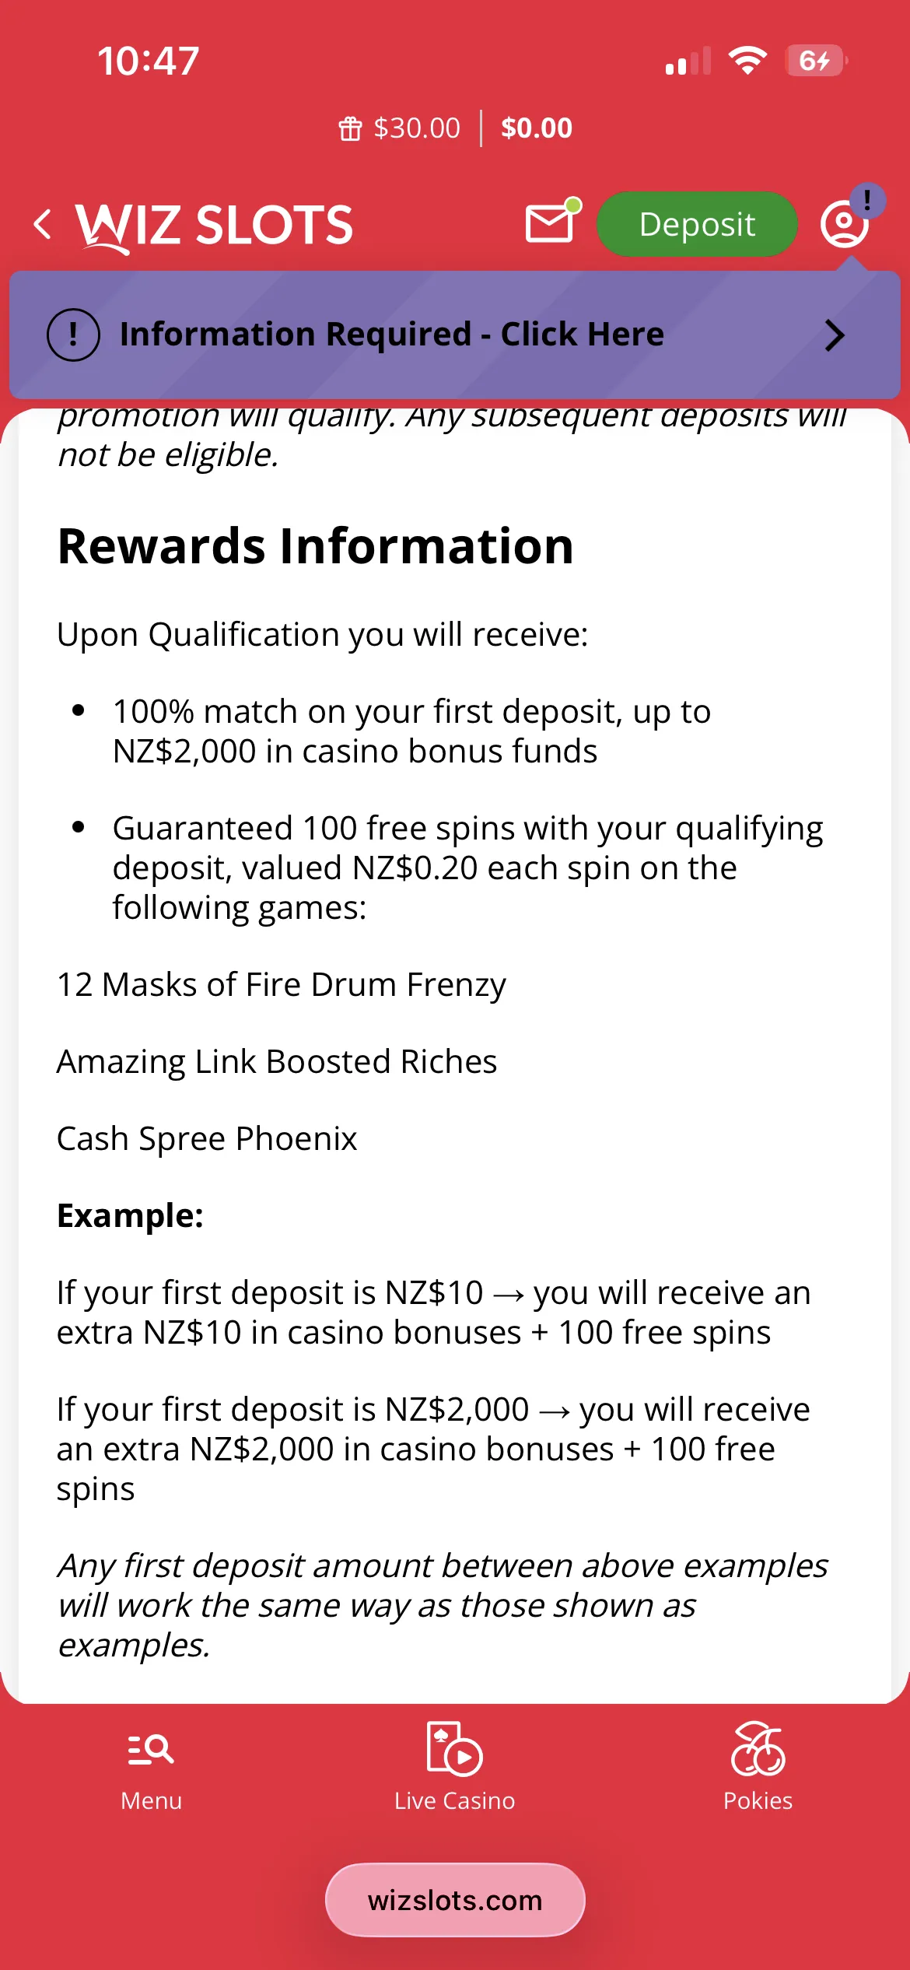Tap the $0.00 cash balance

point(537,128)
